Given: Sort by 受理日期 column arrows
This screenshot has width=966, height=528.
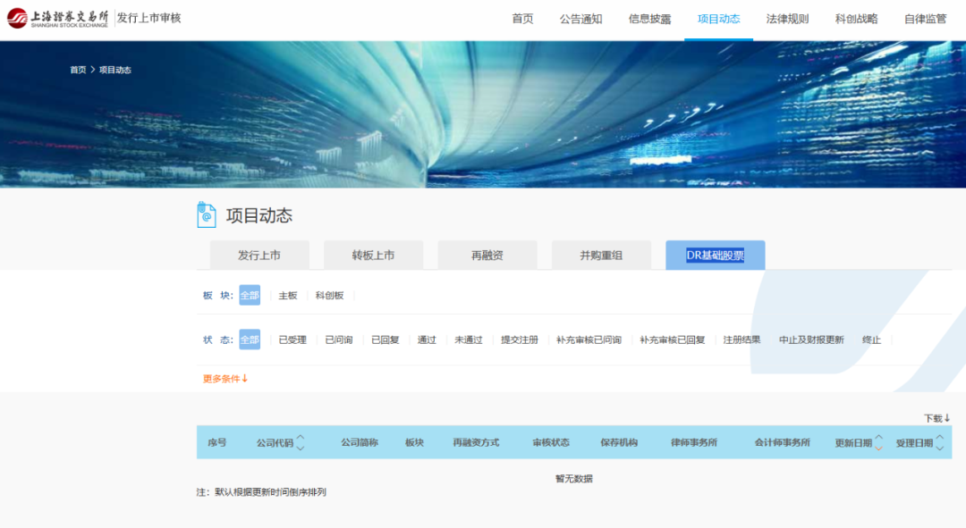Looking at the screenshot, I should [x=939, y=442].
